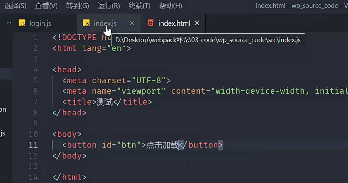This screenshot has height=183, width=348.
Task: Click the JS file icon on login.js tab
Action: [x=22, y=23]
